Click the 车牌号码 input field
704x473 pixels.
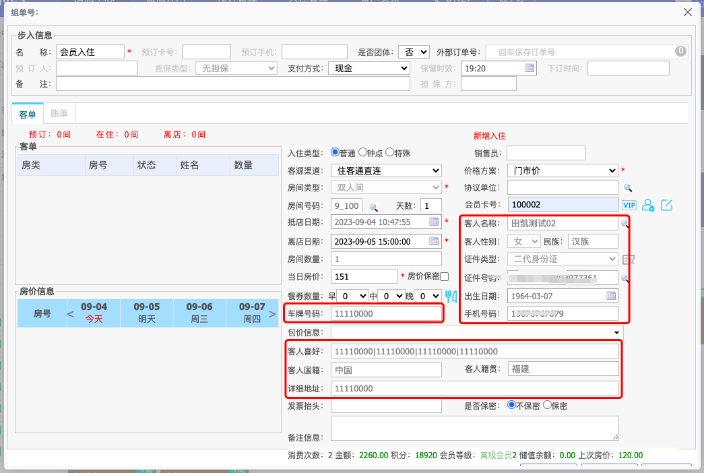pyautogui.click(x=386, y=313)
